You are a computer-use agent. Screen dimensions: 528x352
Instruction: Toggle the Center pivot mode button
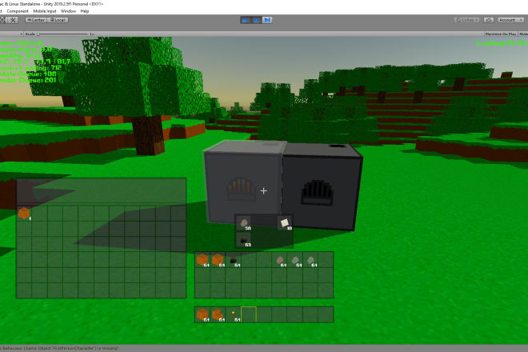[36, 20]
